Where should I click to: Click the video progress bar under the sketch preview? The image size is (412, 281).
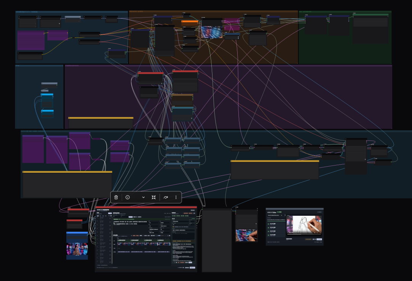click(x=304, y=234)
